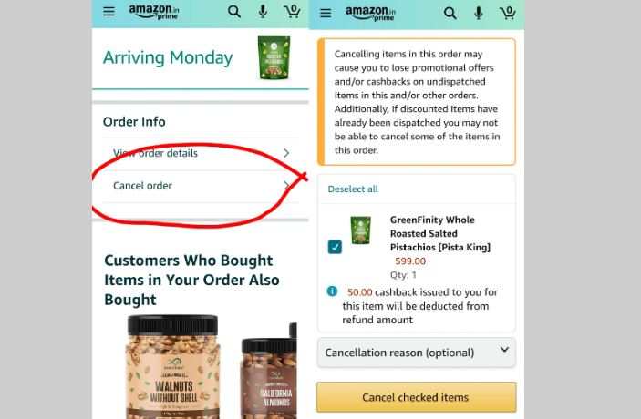Image resolution: width=641 pixels, height=419 pixels.
Task: Open hamburger menu on right screen
Action: click(x=326, y=14)
